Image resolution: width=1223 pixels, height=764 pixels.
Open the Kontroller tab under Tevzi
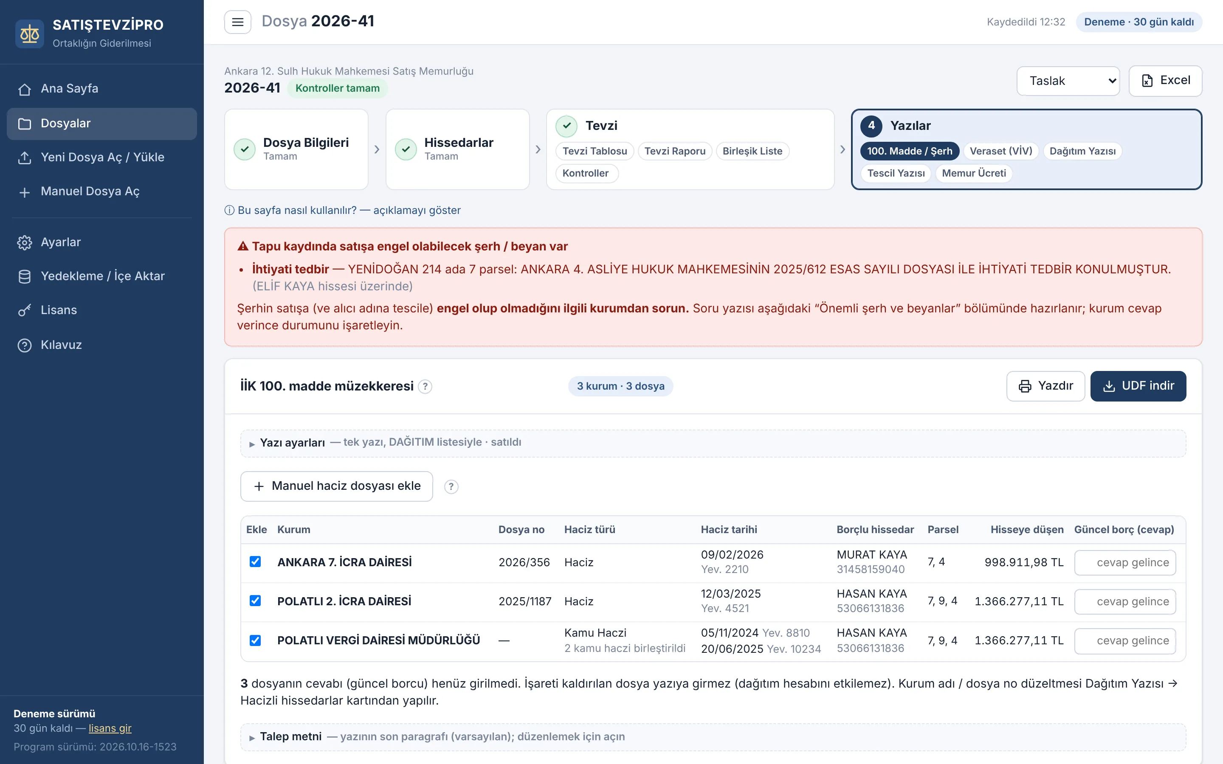[x=586, y=173]
